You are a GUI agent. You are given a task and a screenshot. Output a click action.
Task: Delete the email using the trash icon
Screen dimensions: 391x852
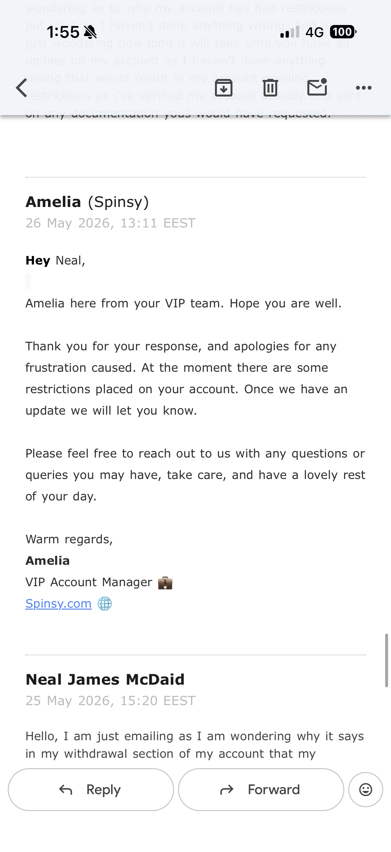(x=270, y=88)
